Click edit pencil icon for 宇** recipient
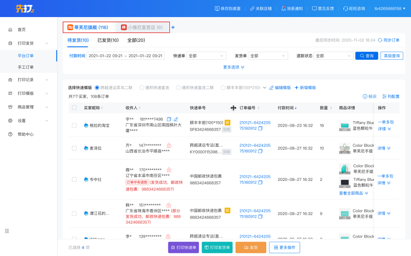Image resolution: width=411 pixels, height=256 pixels. [x=176, y=119]
